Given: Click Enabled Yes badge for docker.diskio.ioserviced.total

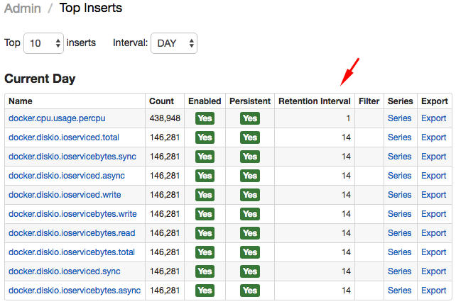Looking at the screenshot, I should pos(205,137).
